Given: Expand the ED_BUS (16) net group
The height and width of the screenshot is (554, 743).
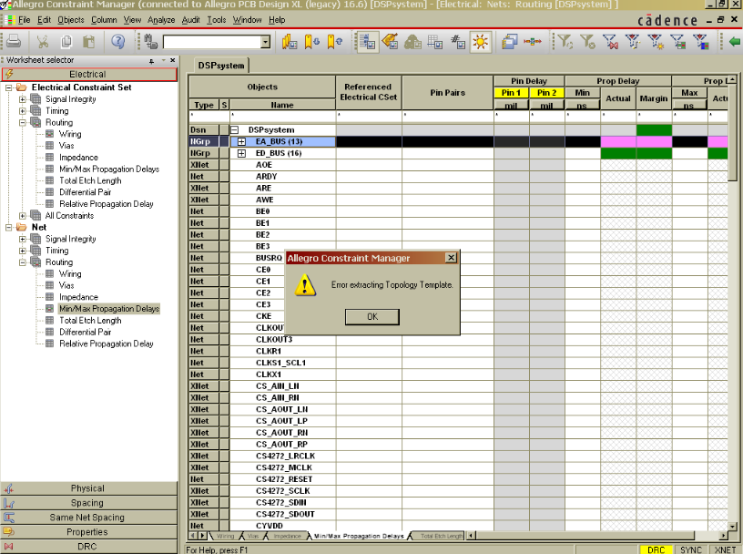Looking at the screenshot, I should click(x=242, y=153).
